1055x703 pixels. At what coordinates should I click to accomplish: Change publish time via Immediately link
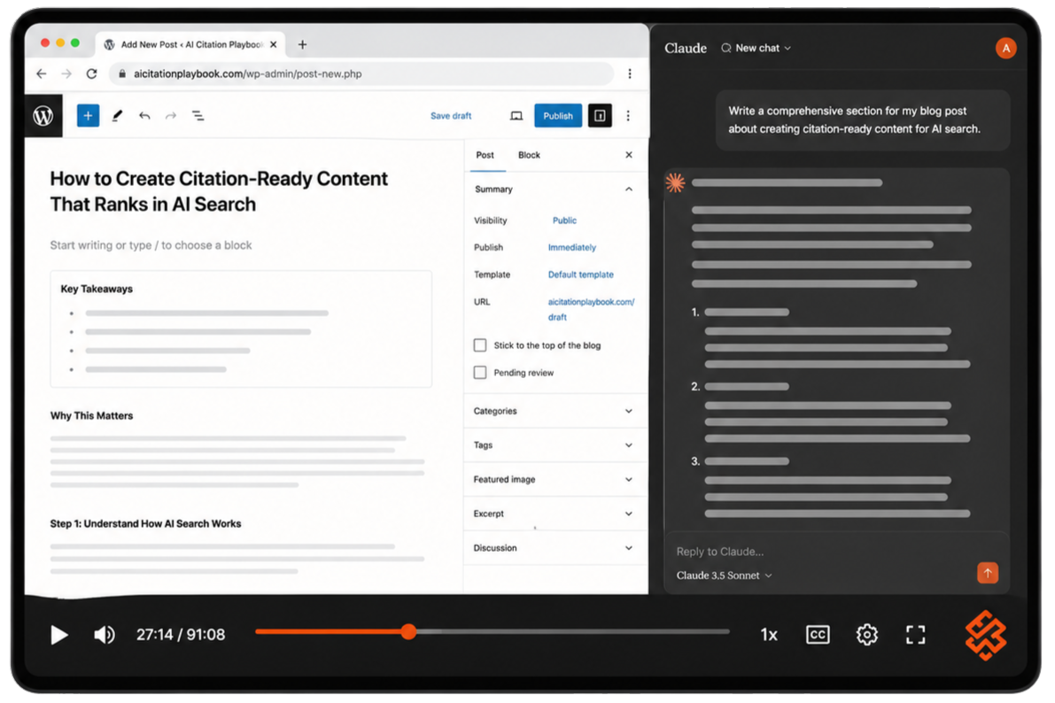pos(572,248)
